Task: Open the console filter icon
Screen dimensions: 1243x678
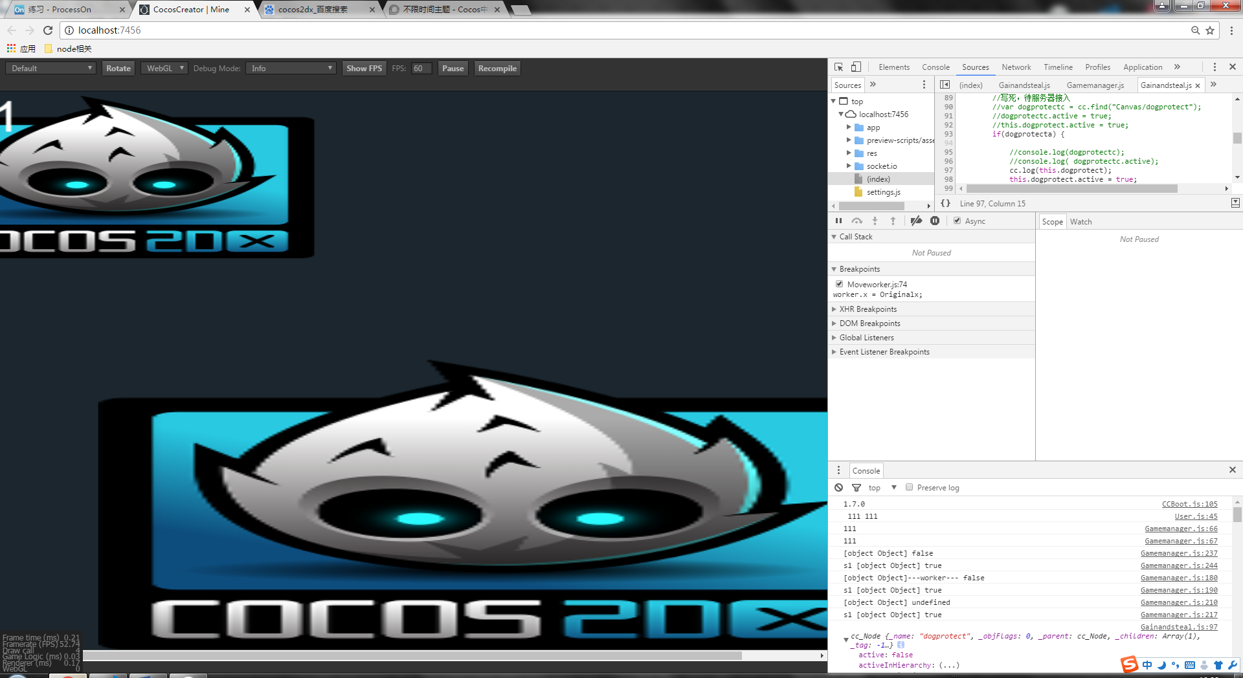Action: (857, 488)
